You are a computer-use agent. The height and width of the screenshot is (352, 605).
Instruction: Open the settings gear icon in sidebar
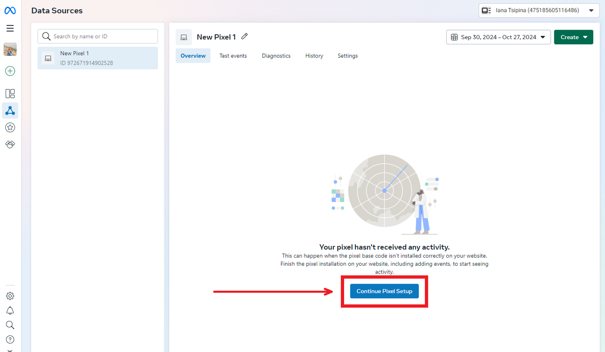pyautogui.click(x=10, y=296)
